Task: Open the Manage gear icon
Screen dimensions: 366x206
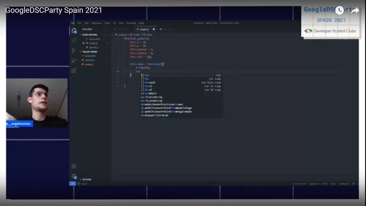Action: tap(74, 176)
